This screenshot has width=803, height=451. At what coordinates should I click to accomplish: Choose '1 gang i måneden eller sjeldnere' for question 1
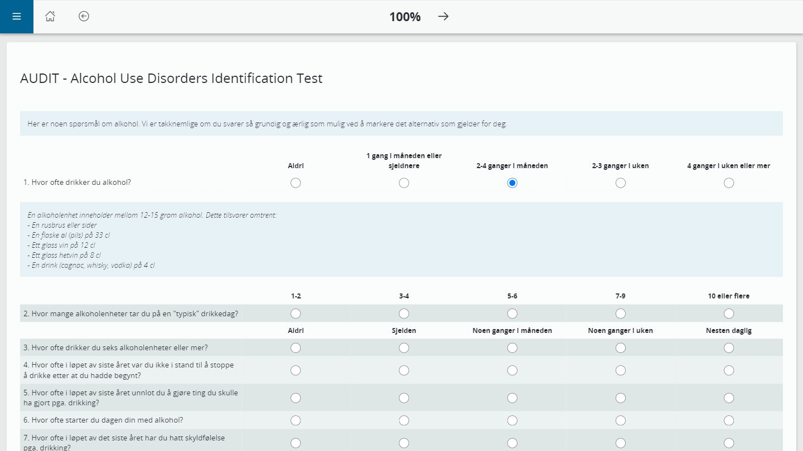(x=404, y=183)
